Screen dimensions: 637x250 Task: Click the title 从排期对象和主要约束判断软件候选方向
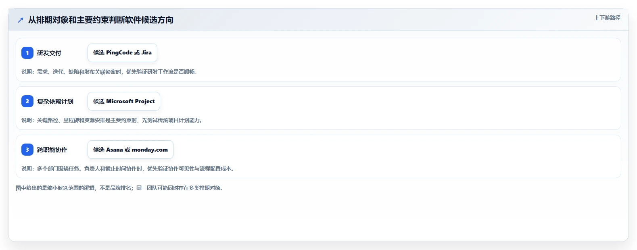click(x=101, y=20)
